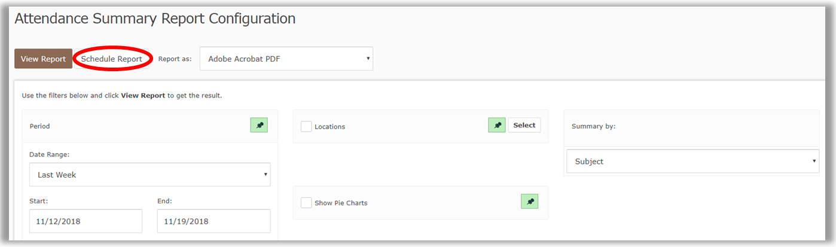Click the Report as label

pos(175,59)
